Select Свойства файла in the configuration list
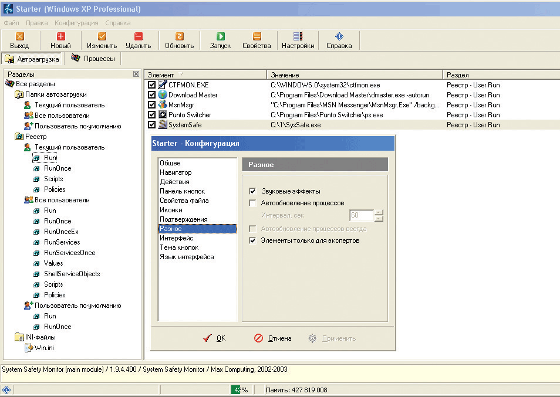The image size is (560, 397). (x=197, y=201)
